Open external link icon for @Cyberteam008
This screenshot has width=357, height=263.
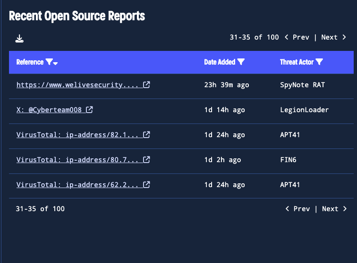[x=89, y=110]
